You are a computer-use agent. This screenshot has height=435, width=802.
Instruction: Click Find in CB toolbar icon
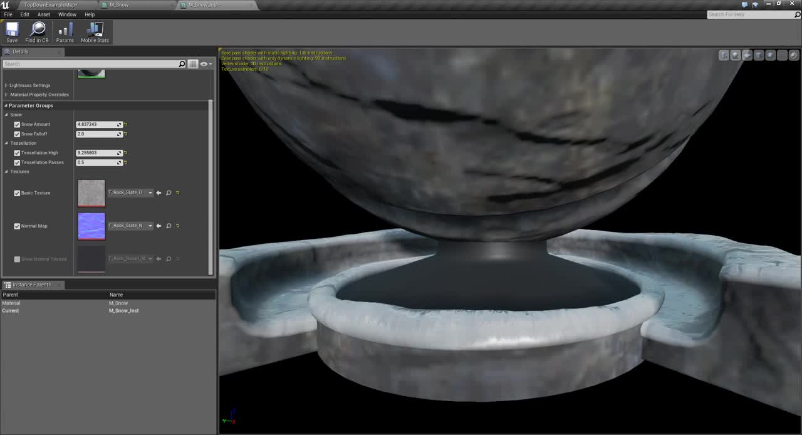click(x=37, y=32)
